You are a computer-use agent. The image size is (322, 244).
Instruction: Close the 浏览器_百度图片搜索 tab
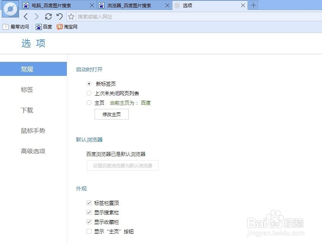(167, 6)
